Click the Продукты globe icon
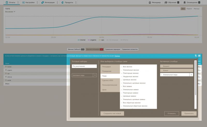The image size is (207, 127). (x=62, y=2)
